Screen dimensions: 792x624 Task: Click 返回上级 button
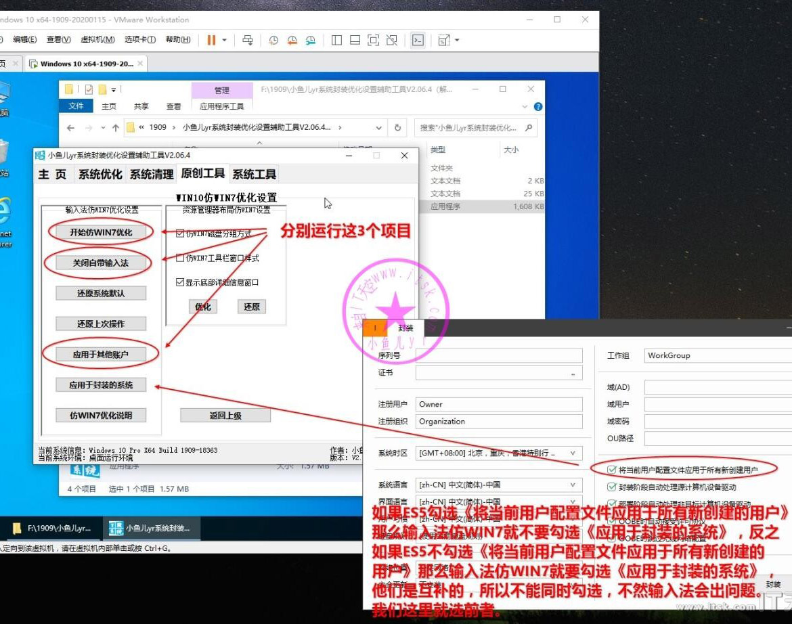pyautogui.click(x=225, y=416)
